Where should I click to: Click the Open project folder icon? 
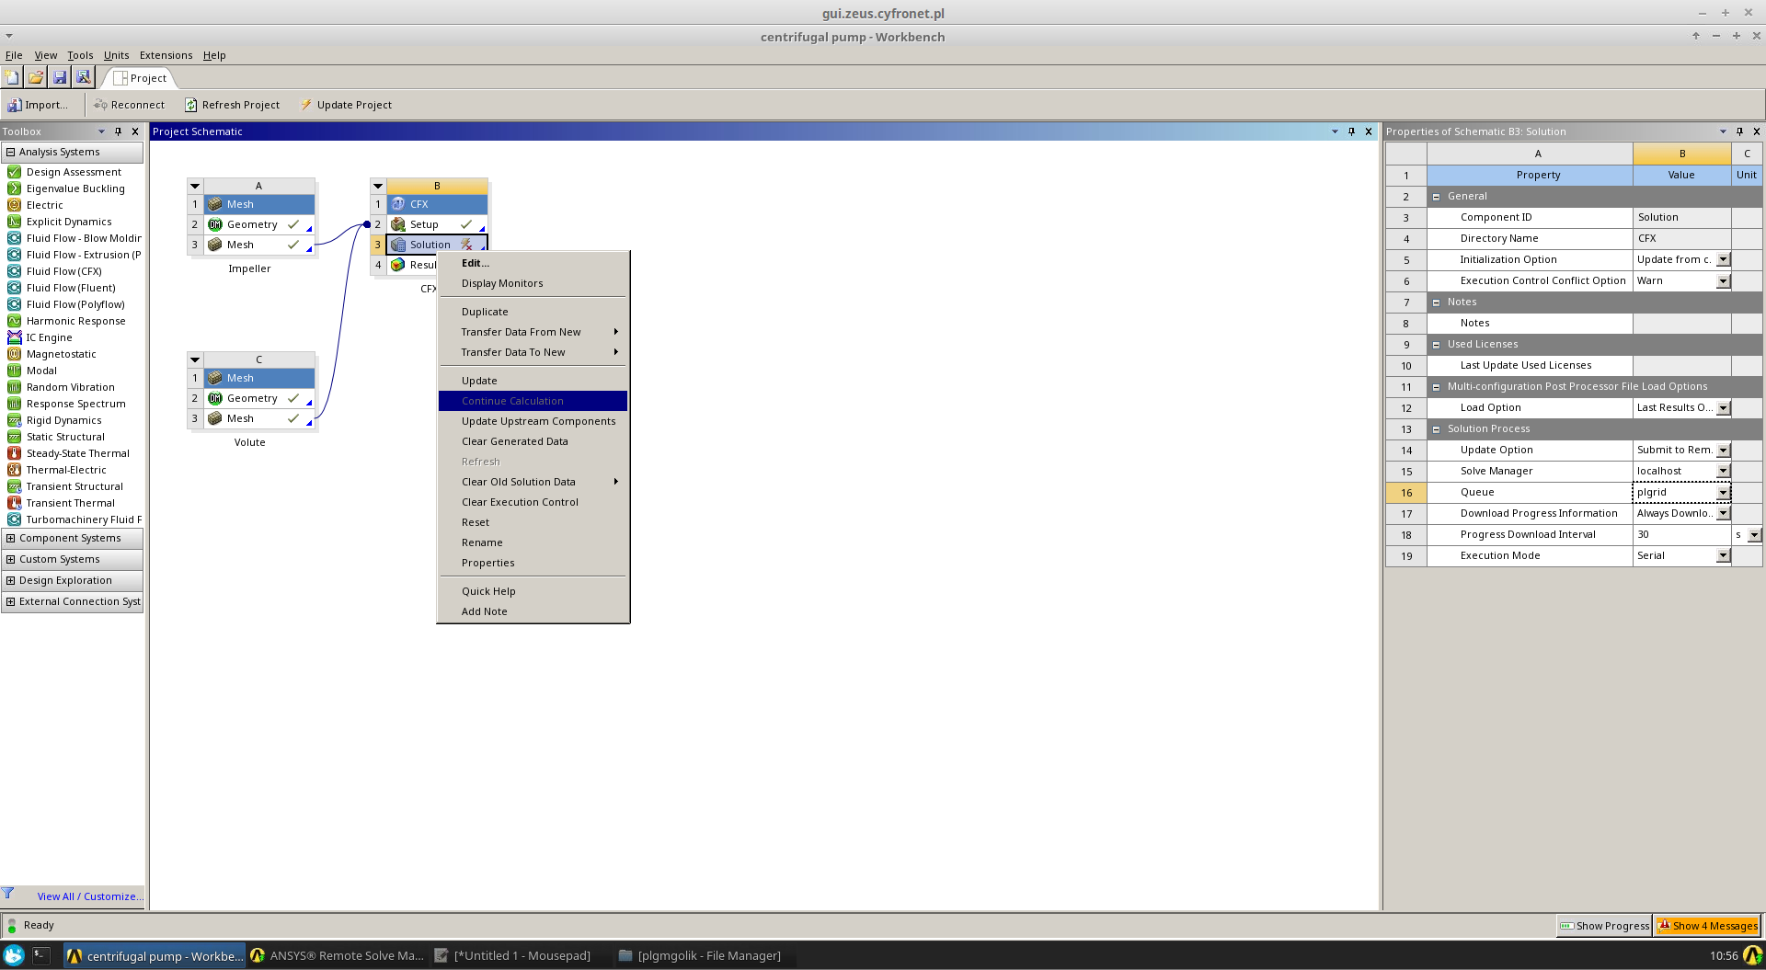(36, 77)
